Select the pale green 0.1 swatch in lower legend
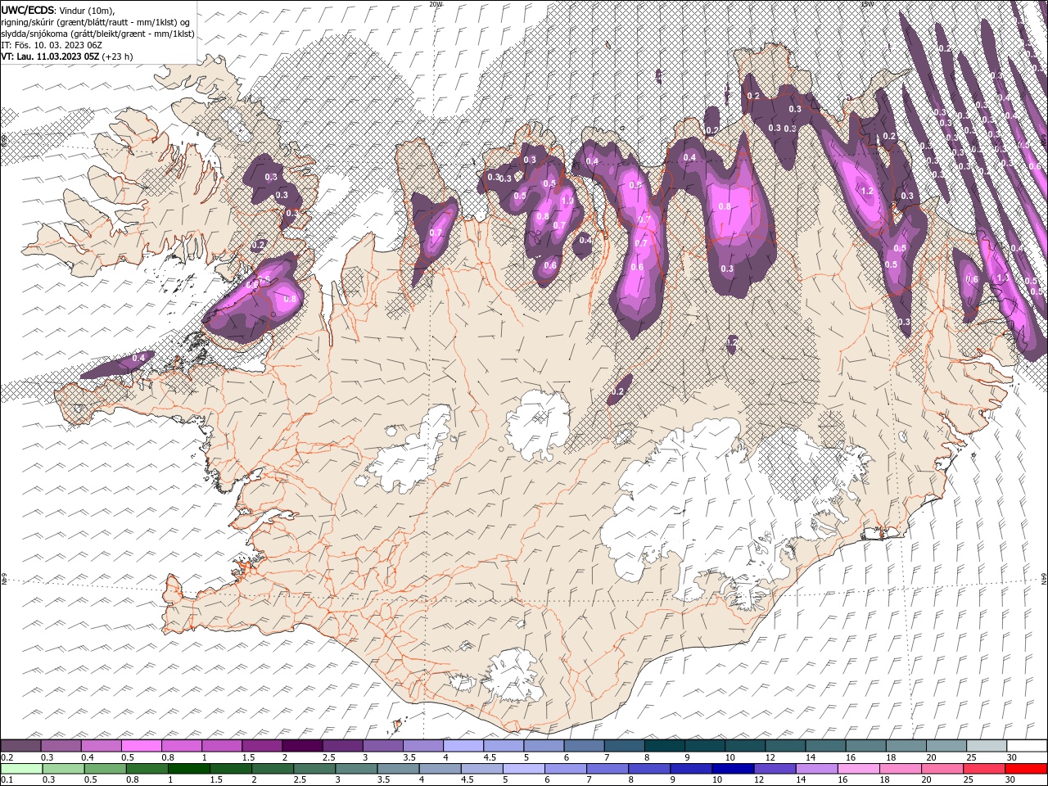The image size is (1048, 786). point(21,769)
